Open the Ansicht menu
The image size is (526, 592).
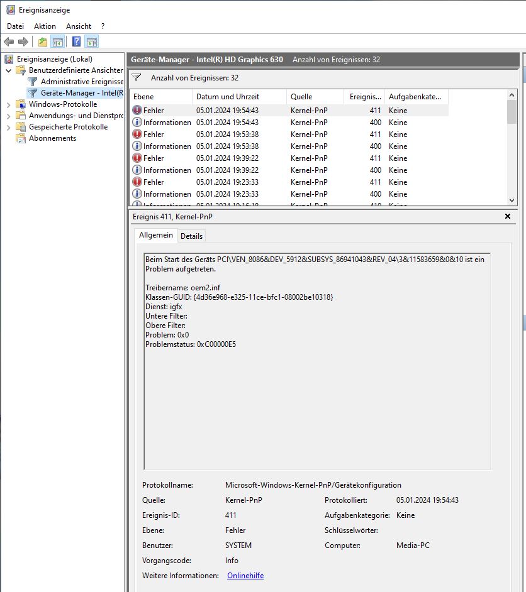tap(79, 26)
